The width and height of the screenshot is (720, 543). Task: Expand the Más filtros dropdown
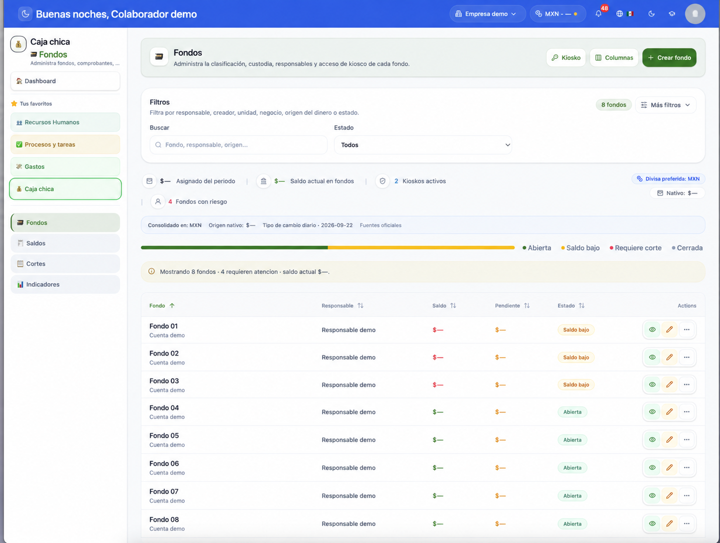(666, 105)
